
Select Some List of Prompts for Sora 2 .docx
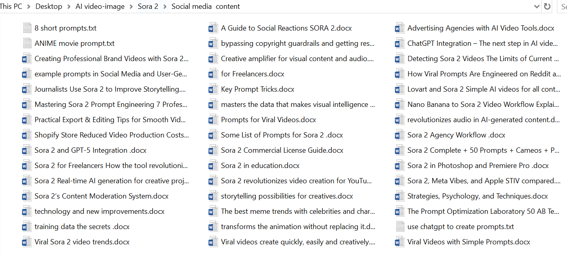[x=282, y=135]
